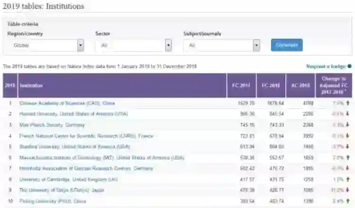Click the down arrow in the University of Tokyo row
Screen dimensions: 355x208
pyautogui.click(x=348, y=190)
